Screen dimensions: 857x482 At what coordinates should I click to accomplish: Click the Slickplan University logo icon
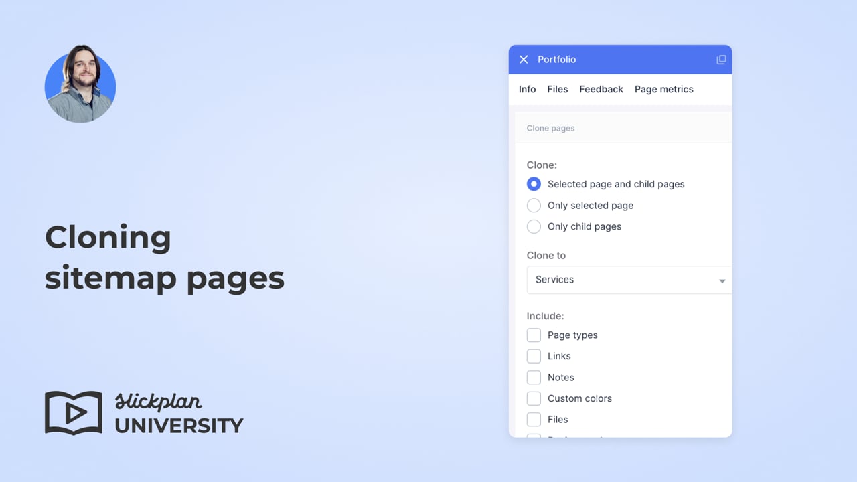point(74,413)
